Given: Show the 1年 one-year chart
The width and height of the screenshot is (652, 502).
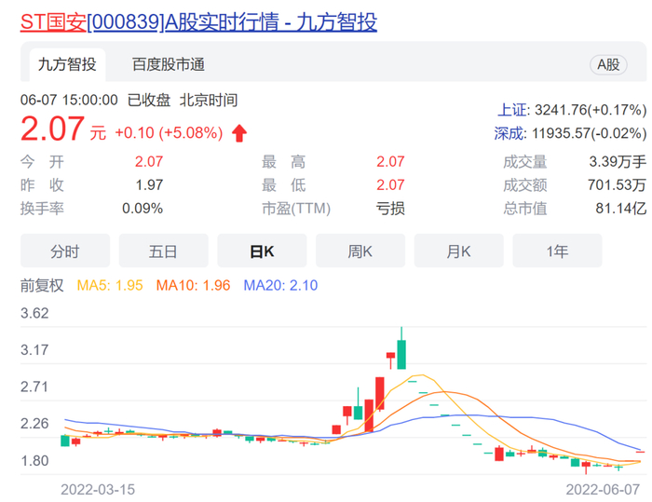Looking at the screenshot, I should coord(557,251).
